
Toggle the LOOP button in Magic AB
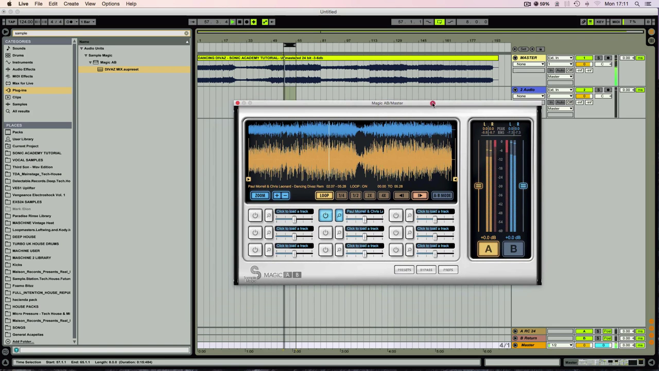[324, 196]
